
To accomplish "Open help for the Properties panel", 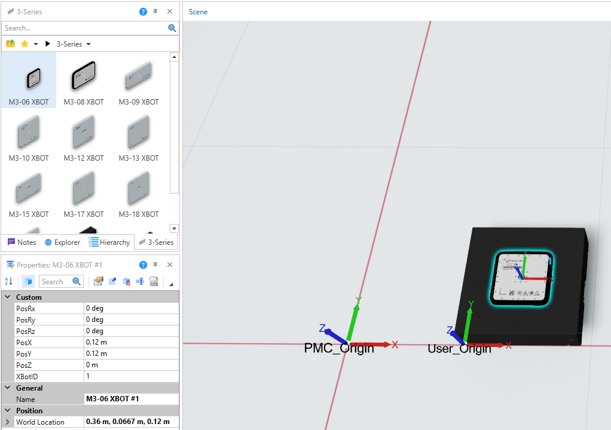I will point(143,265).
